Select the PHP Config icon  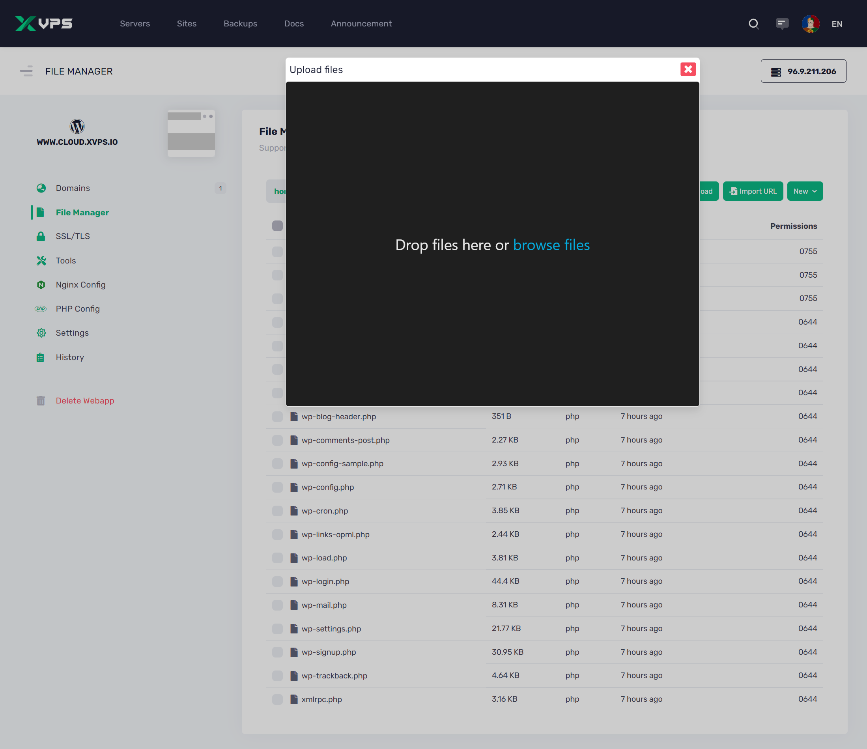click(41, 309)
